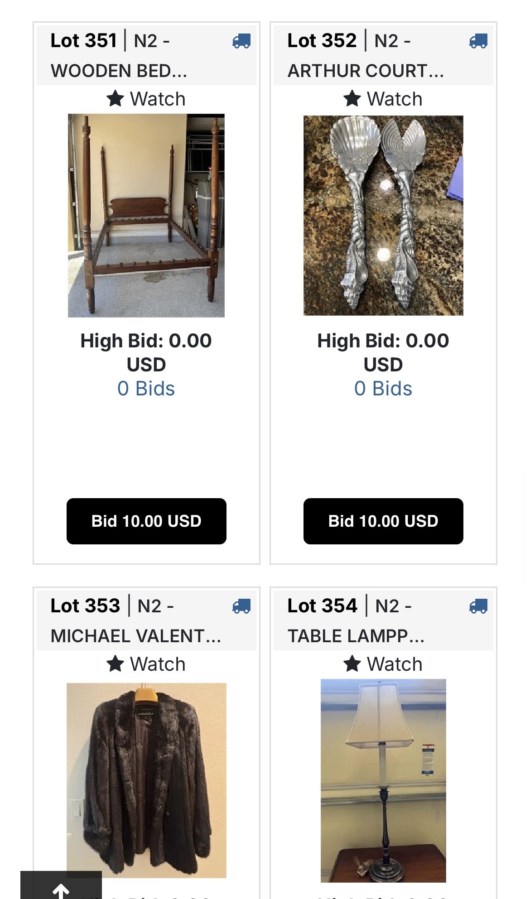Open the wooden bed frame photo
This screenshot has width=530, height=899.
point(146,216)
